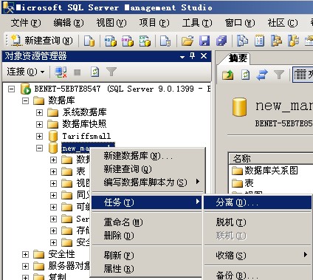Open the 窗口(W) menu

coord(240,23)
